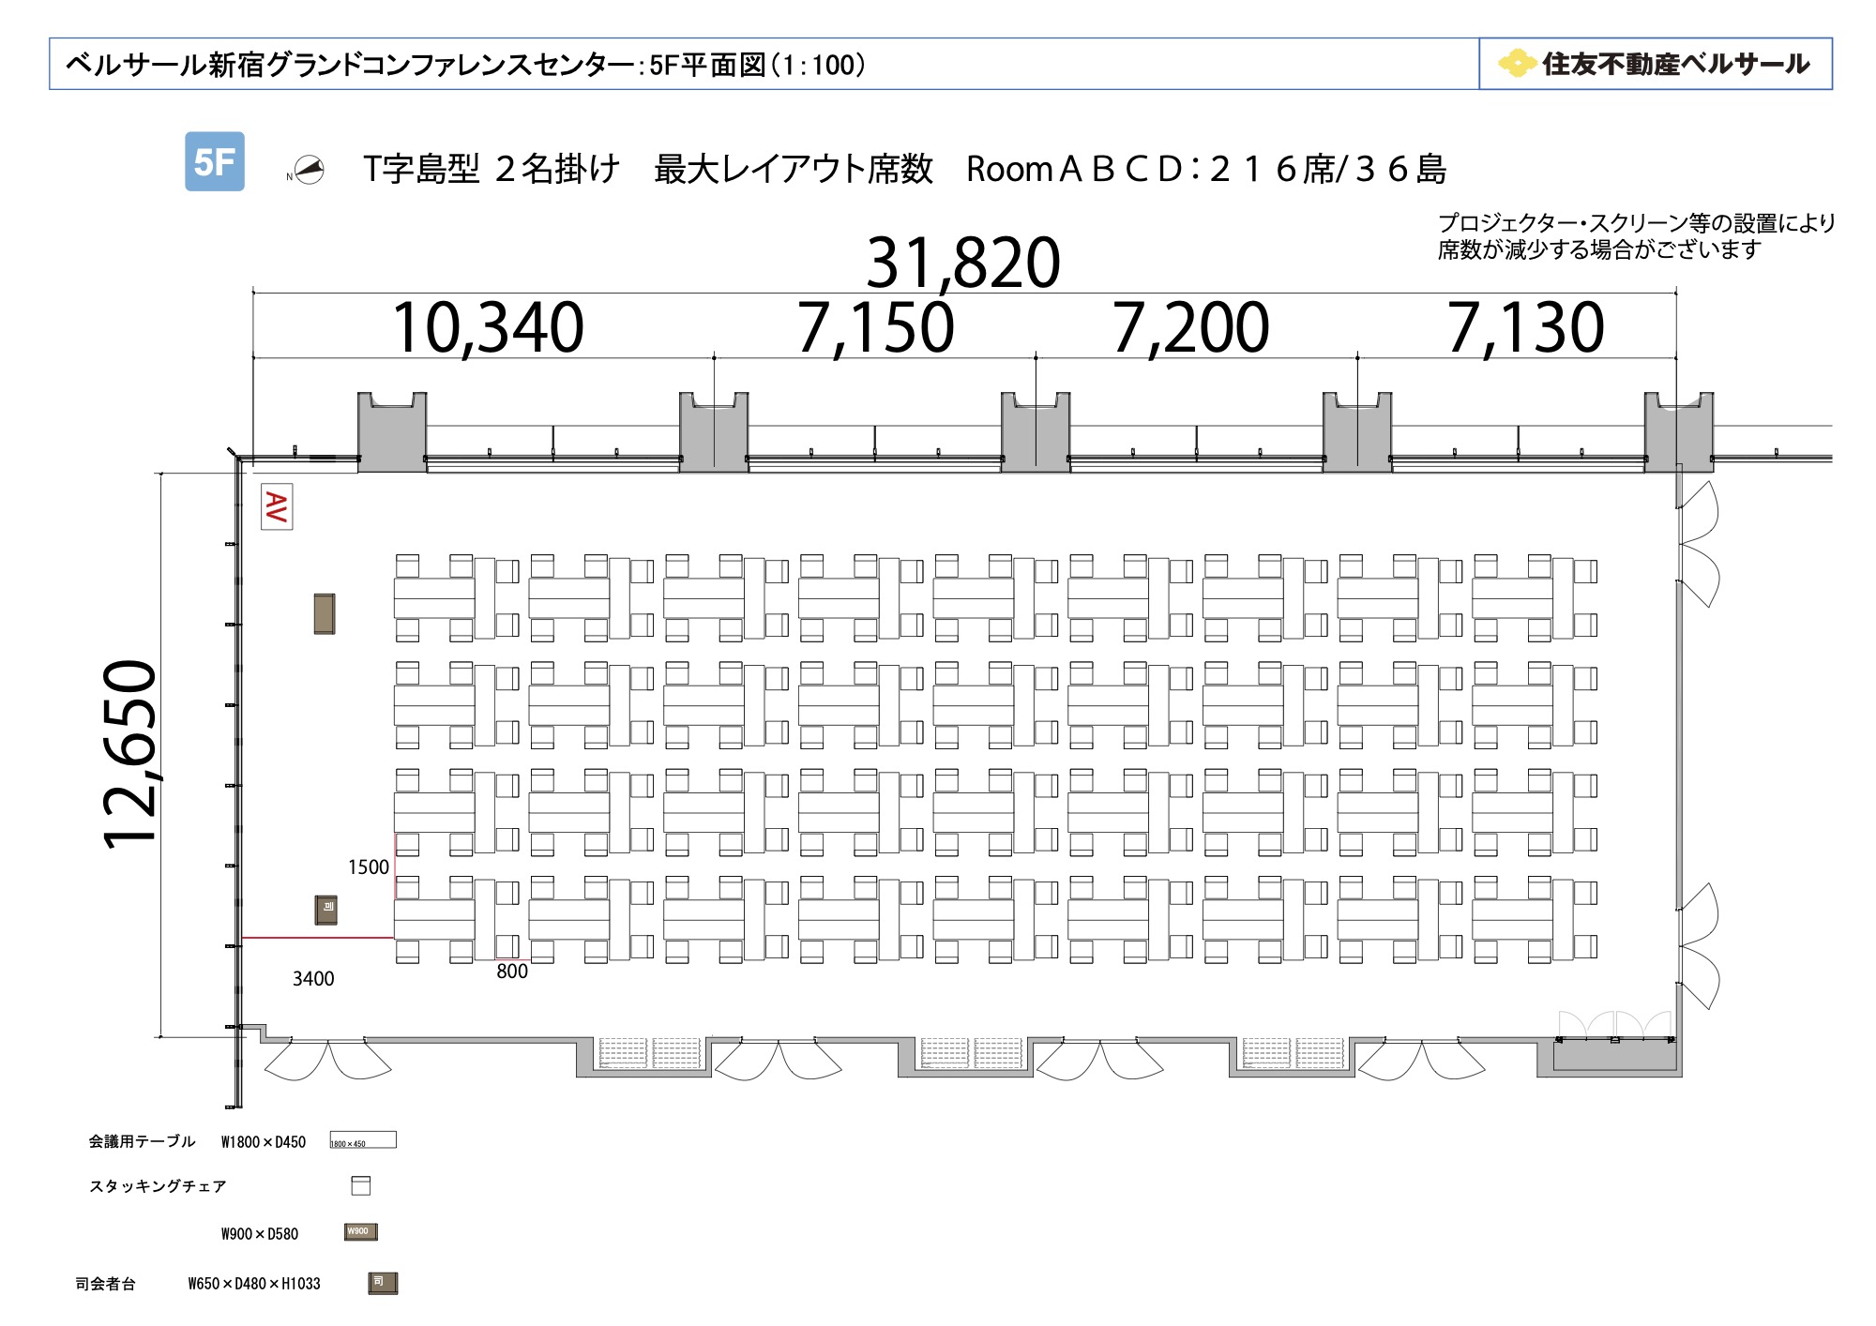This screenshot has width=1876, height=1326.
Task: Click the 1500 spacing label
Action: 369,867
